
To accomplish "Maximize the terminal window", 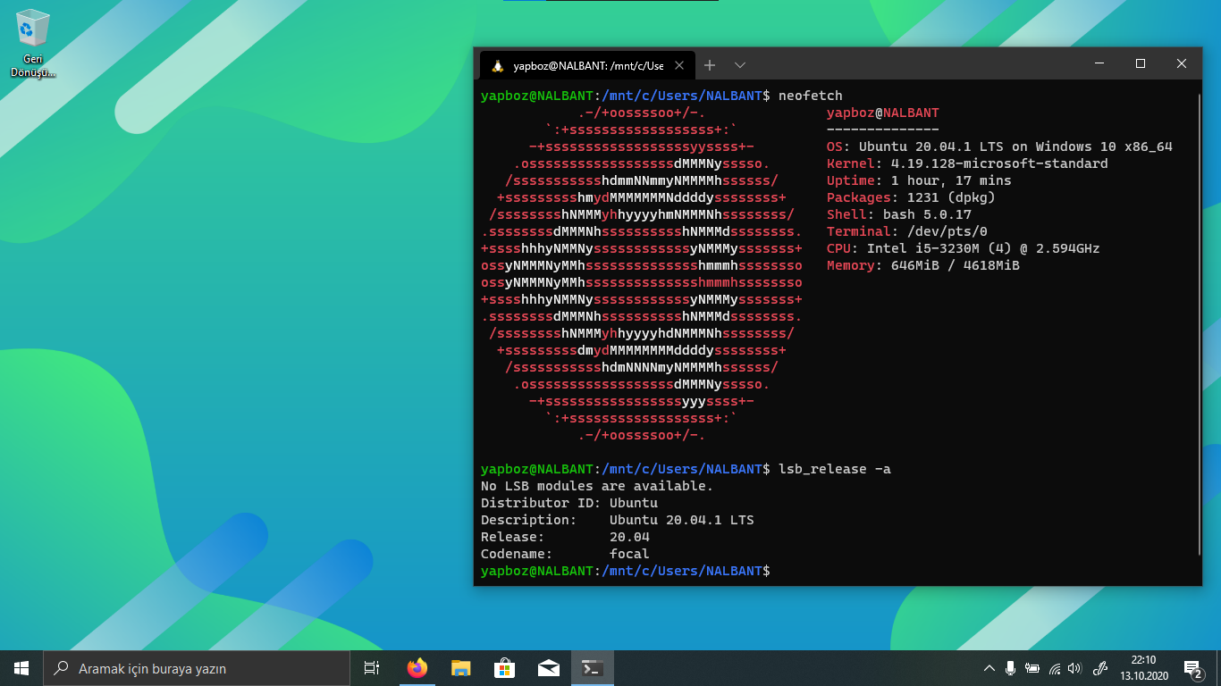I will (1141, 63).
